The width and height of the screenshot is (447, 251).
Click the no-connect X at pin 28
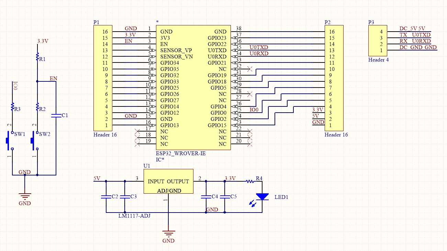[x=250, y=94]
